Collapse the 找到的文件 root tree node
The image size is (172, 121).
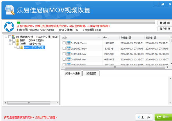[x=6, y=37]
